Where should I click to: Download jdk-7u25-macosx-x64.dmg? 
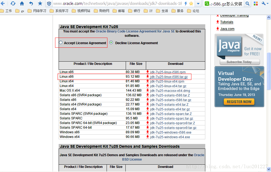170,91
